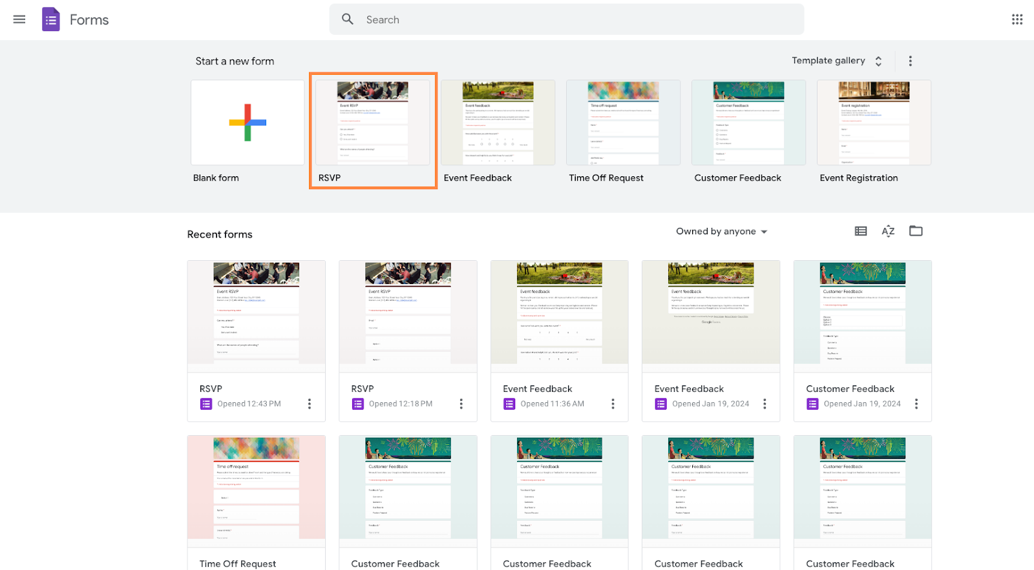Open recent Event Feedback form from Jan 19

pos(710,316)
